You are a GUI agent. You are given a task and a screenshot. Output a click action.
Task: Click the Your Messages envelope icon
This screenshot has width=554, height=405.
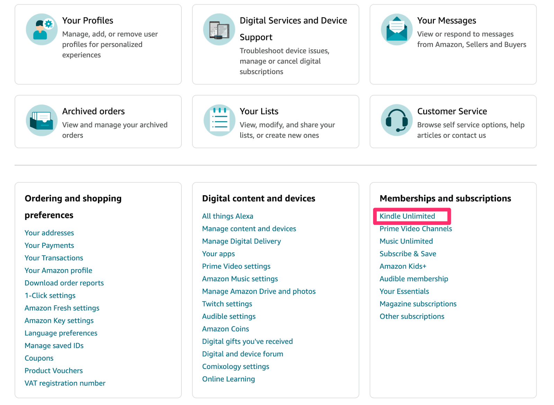tap(397, 29)
